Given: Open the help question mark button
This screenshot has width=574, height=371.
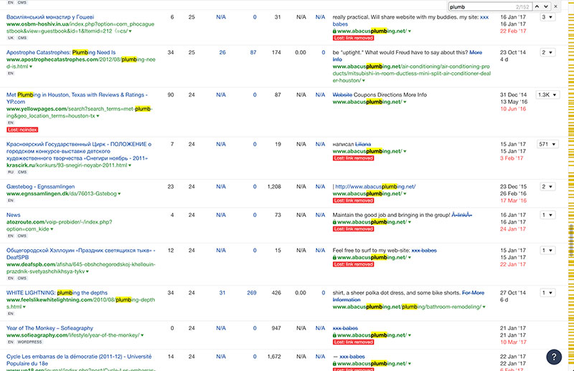Looking at the screenshot, I should pyautogui.click(x=554, y=357).
